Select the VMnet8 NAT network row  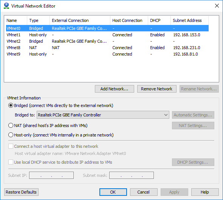(x=107, y=48)
